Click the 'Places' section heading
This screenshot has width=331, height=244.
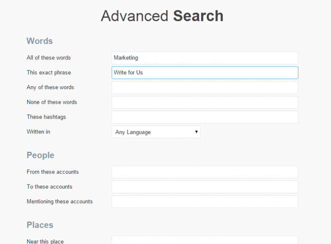click(x=40, y=225)
